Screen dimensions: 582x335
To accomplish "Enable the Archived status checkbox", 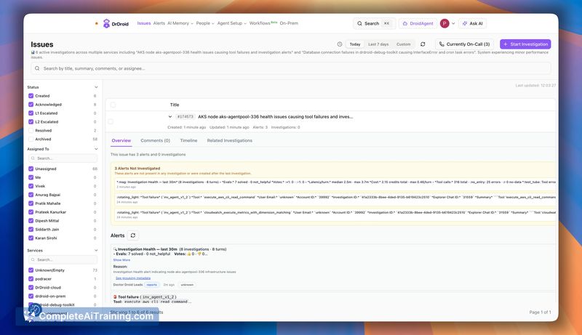I will 31,139.
